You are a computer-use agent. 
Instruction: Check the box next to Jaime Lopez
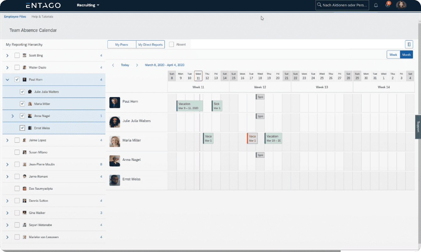(17, 140)
